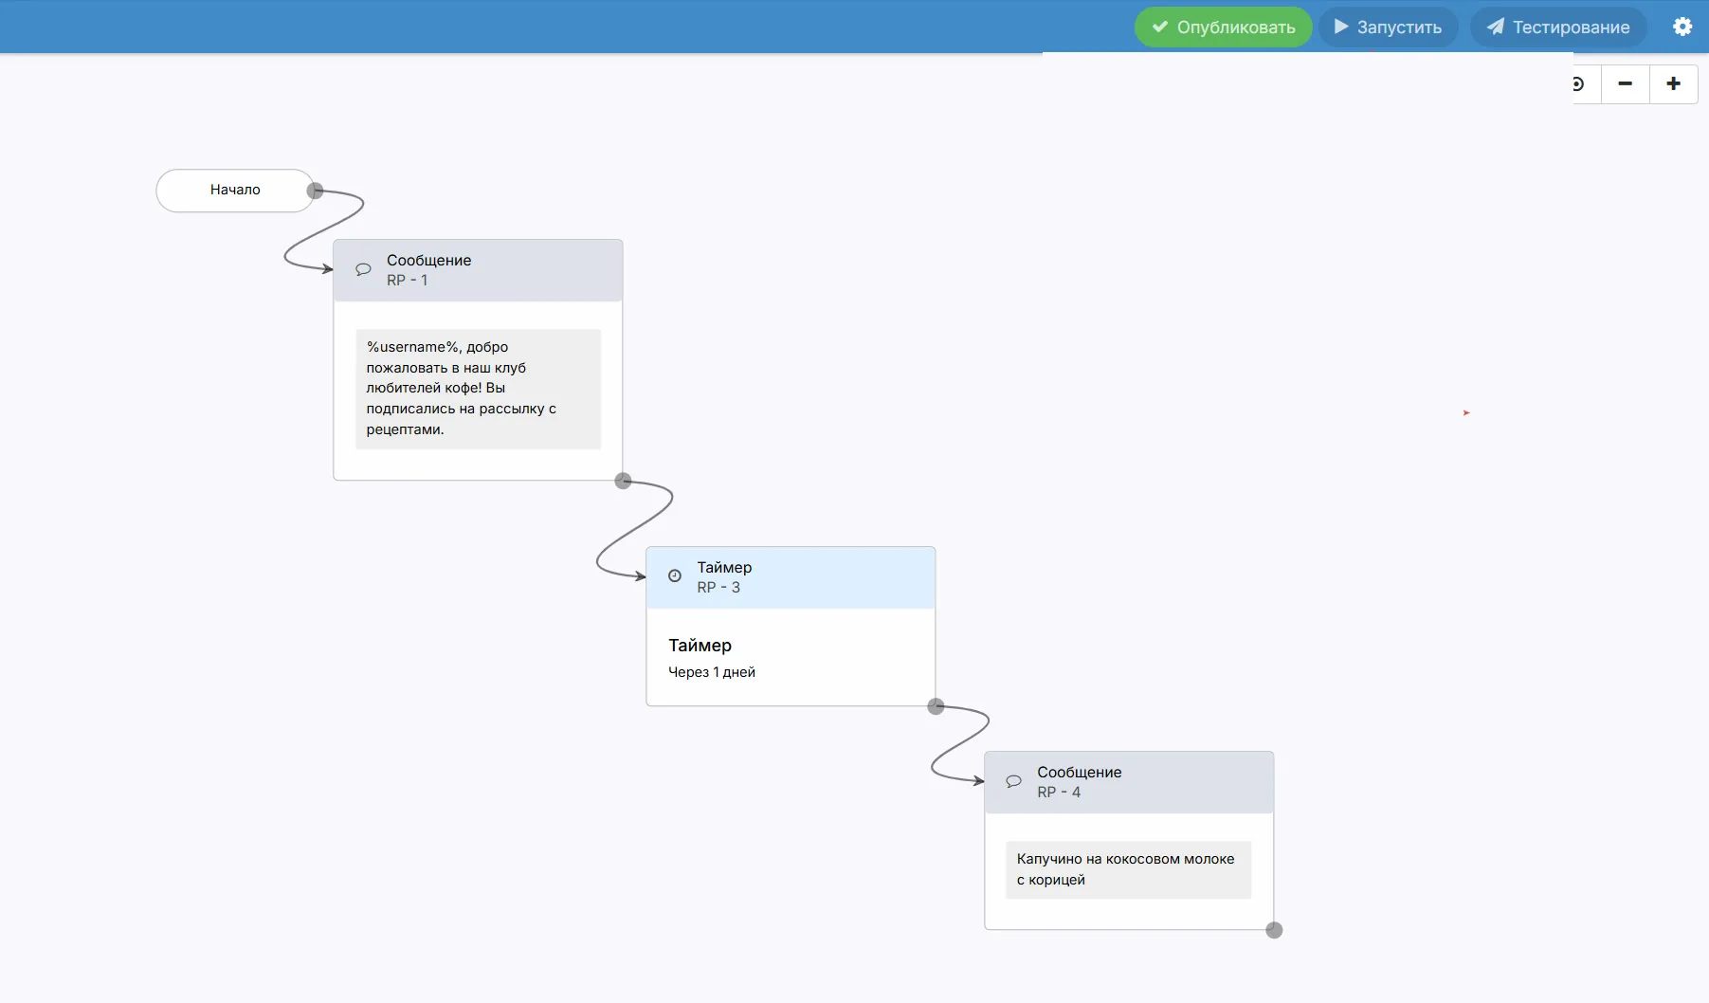Click the output connector of message RP - 1

pos(623,481)
